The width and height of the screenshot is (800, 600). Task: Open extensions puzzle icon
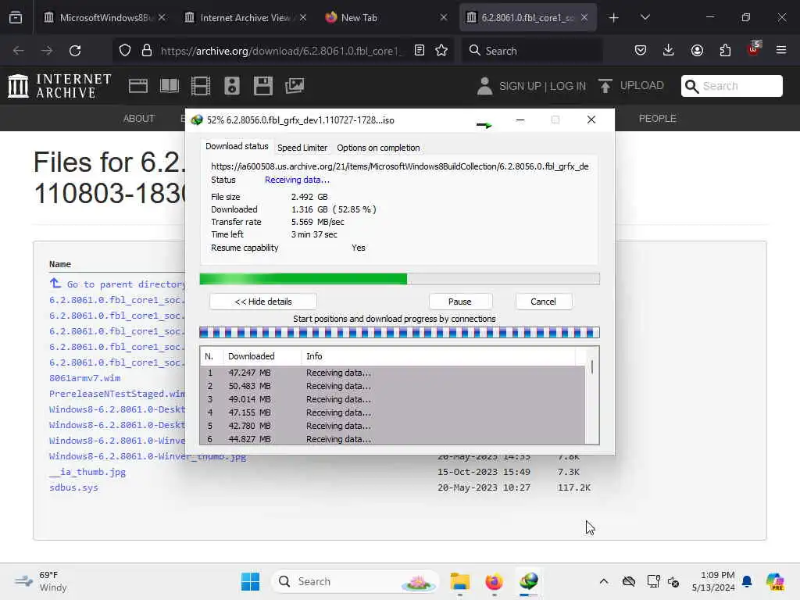tap(725, 51)
